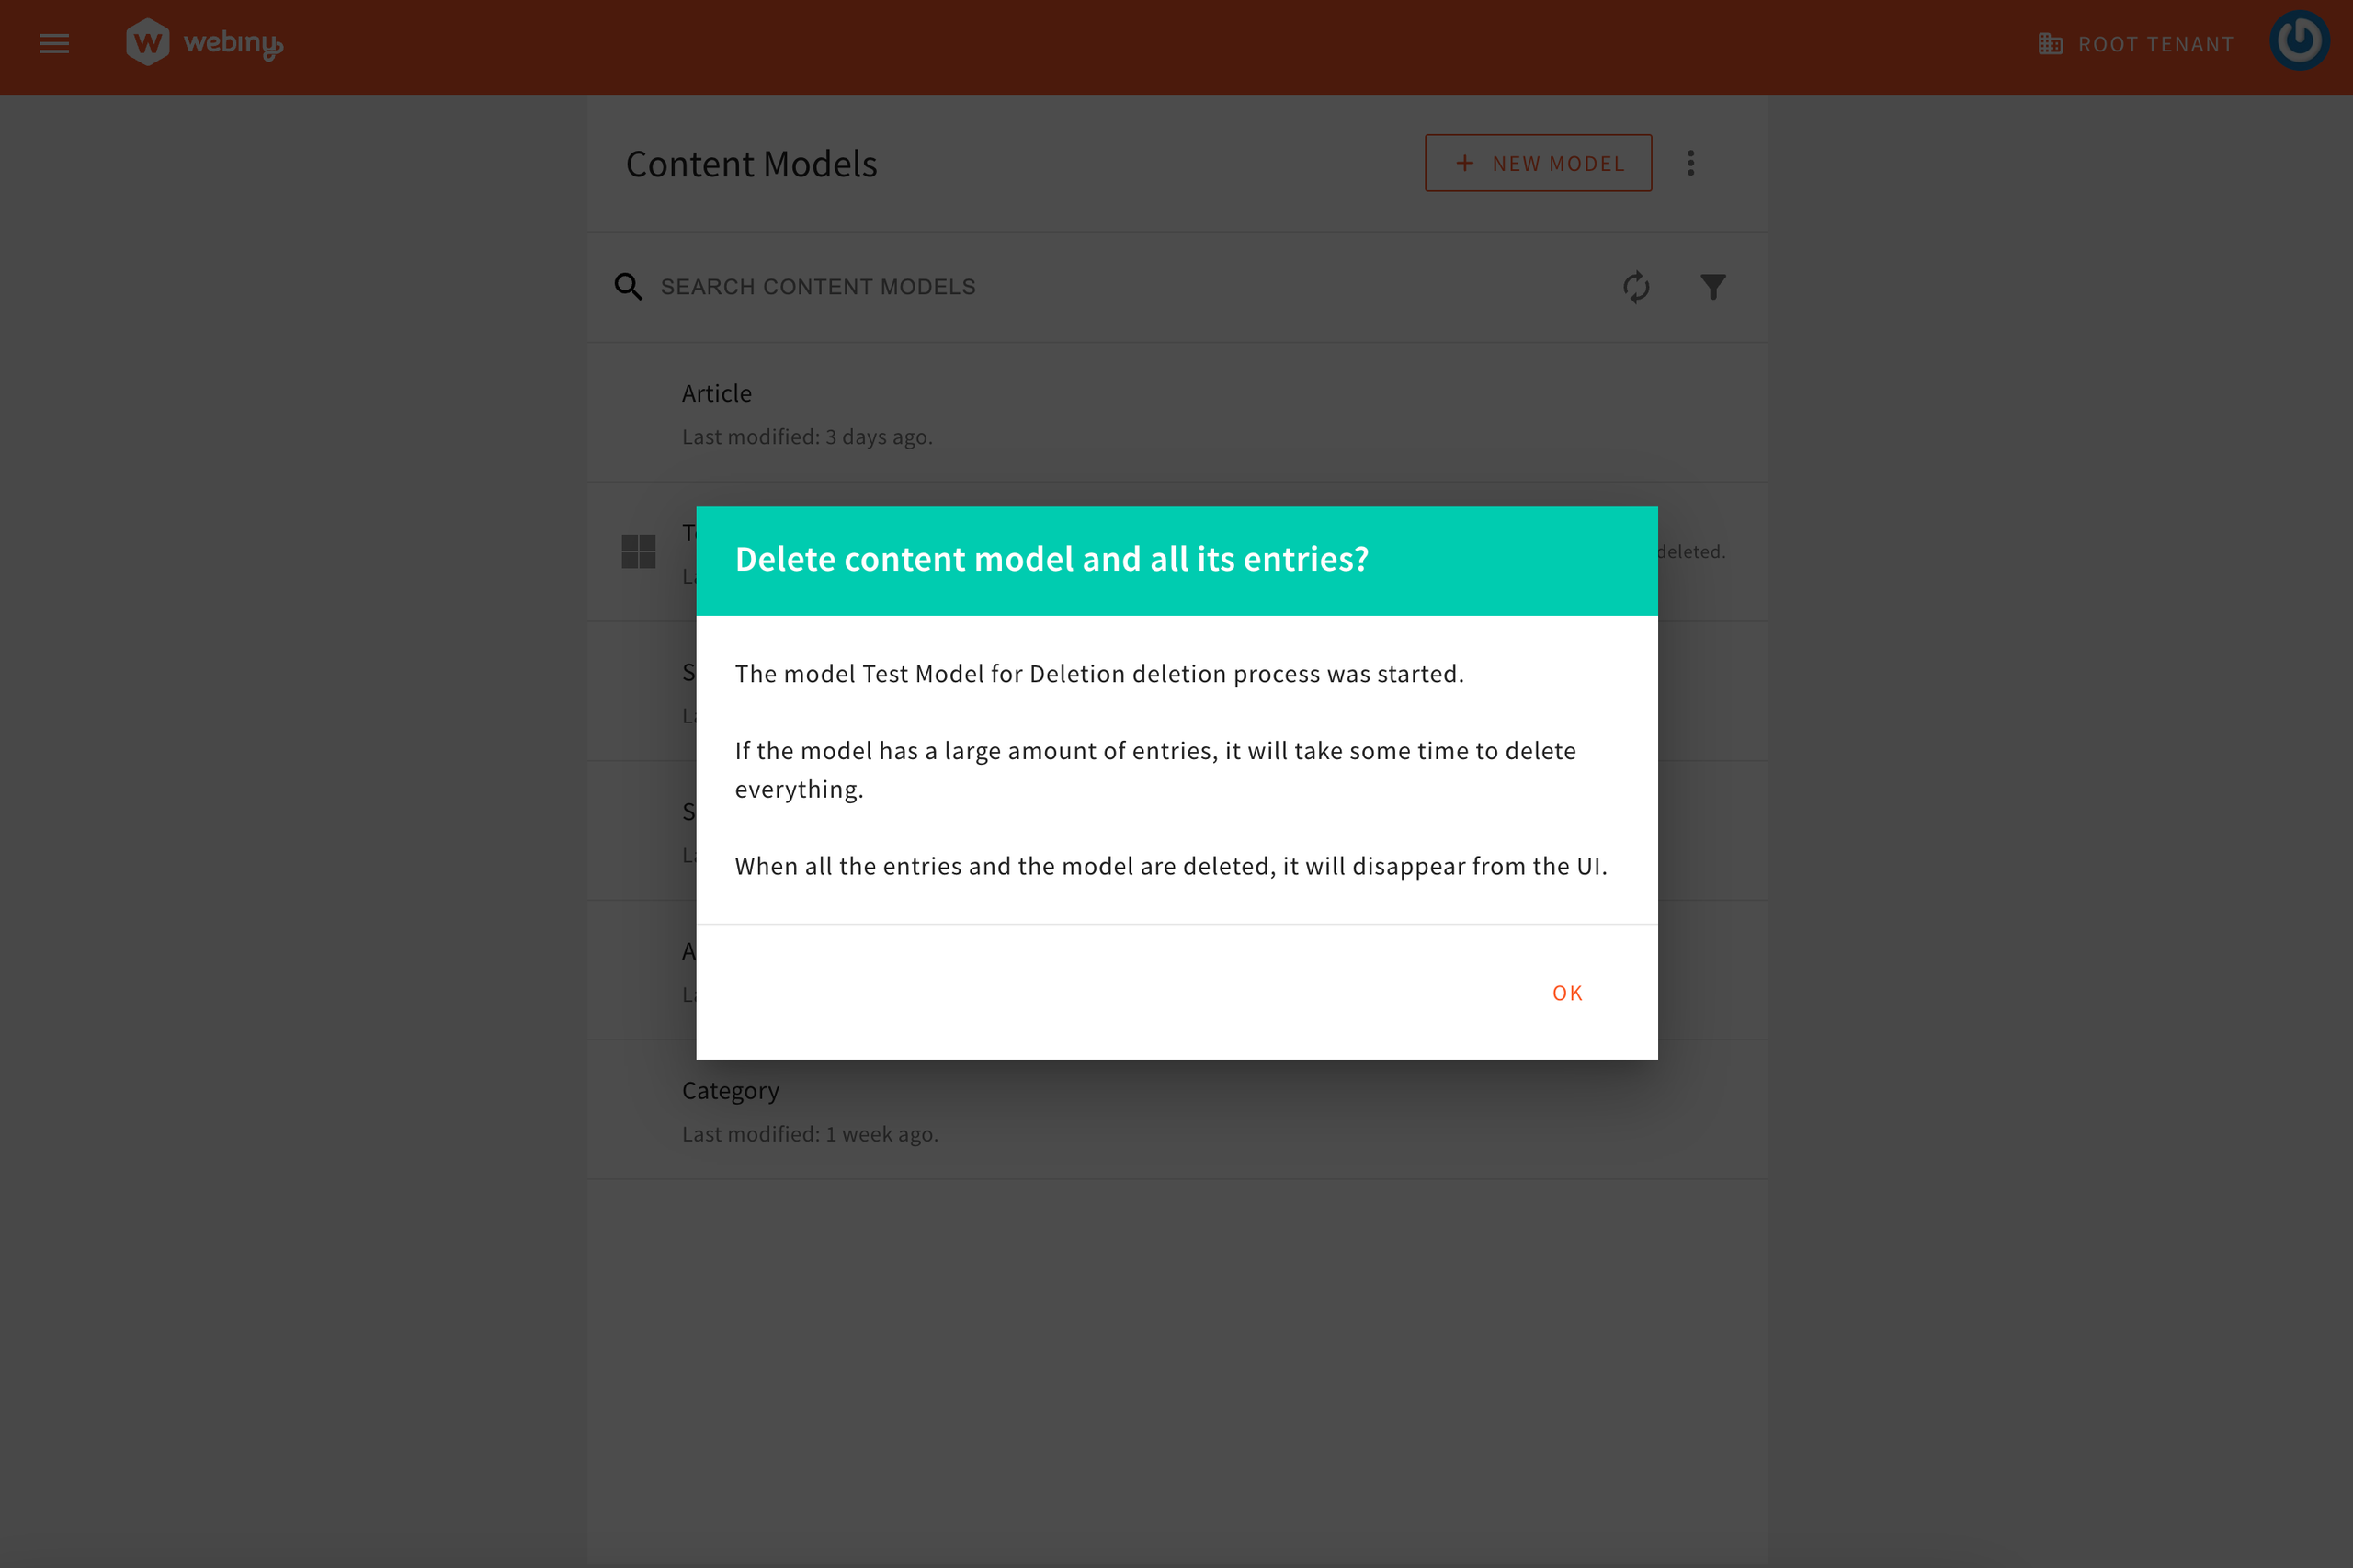The width and height of the screenshot is (2353, 1568).
Task: Click the teal dialog header bar
Action: tap(1177, 560)
